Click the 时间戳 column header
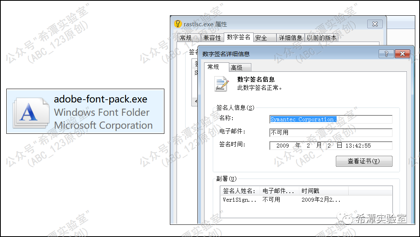The height and width of the screenshot is (237, 420). coord(324,191)
